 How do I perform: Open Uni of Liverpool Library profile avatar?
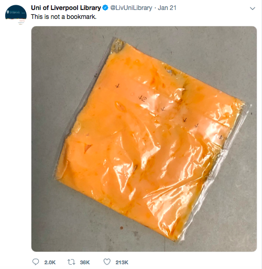(16, 14)
